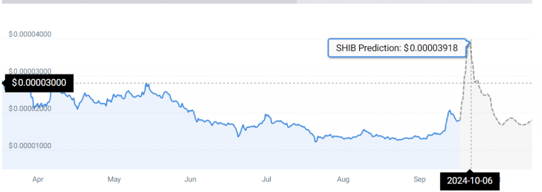Click the dashed prediction line at right edge

point(530,121)
